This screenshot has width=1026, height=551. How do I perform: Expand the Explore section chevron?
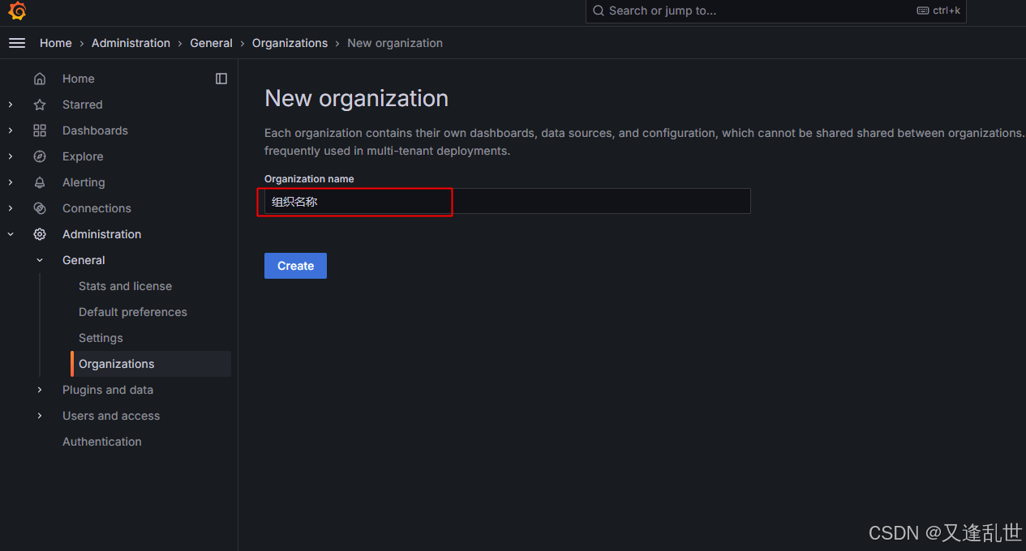[11, 156]
